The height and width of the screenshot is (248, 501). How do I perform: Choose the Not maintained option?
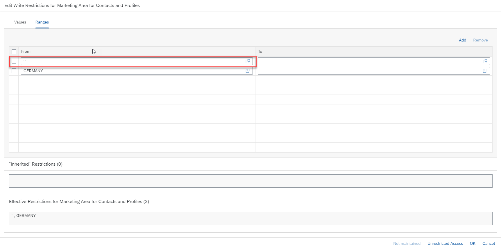(407, 243)
